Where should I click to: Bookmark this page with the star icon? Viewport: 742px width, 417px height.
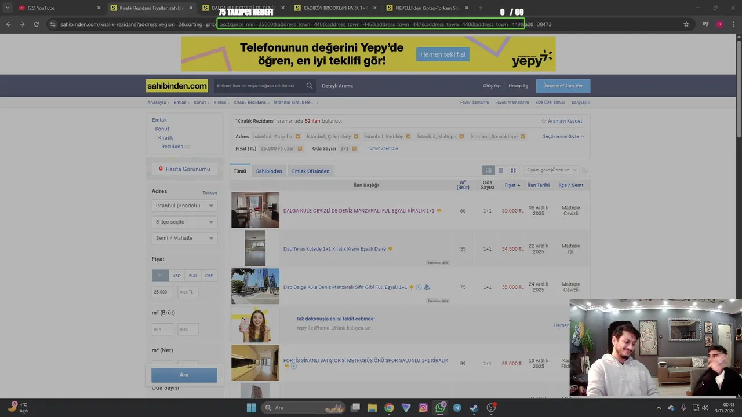click(x=686, y=24)
